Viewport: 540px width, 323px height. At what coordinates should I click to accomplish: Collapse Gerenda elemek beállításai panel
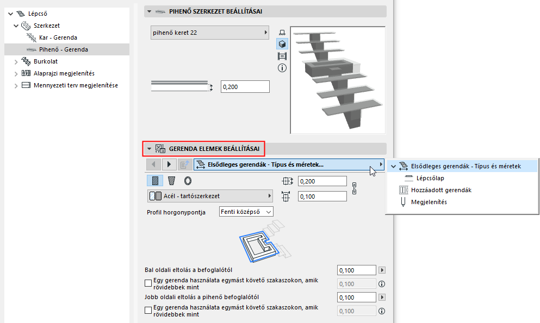pyautogui.click(x=150, y=149)
